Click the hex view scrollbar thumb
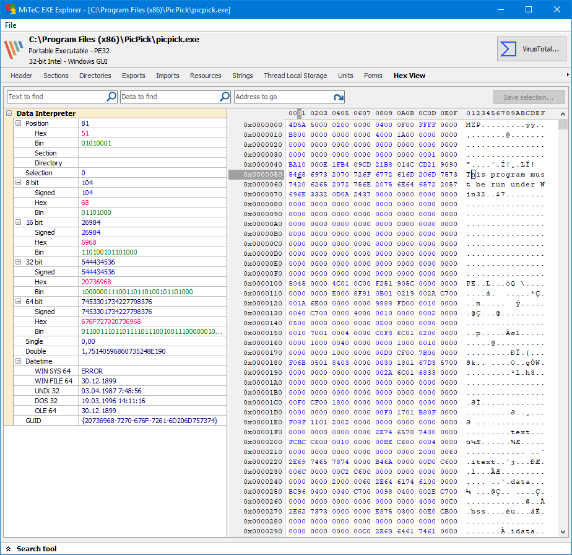The height and width of the screenshot is (555, 572). pos(563,124)
